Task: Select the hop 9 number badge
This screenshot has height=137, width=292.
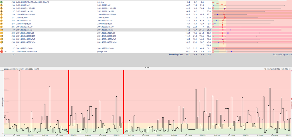Action: pos(1,27)
